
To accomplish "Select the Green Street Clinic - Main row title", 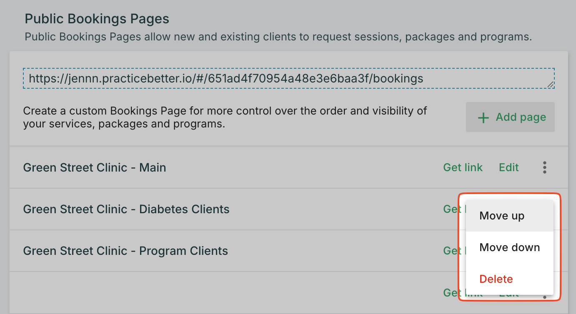I will coord(95,167).
